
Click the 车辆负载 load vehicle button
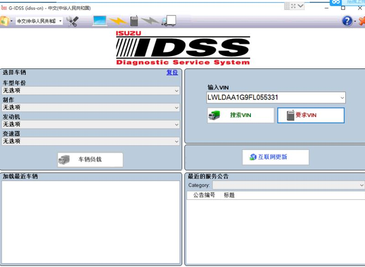90,159
